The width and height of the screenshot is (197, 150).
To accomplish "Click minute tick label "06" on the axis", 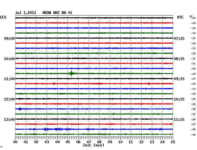I will click(x=78, y=142).
